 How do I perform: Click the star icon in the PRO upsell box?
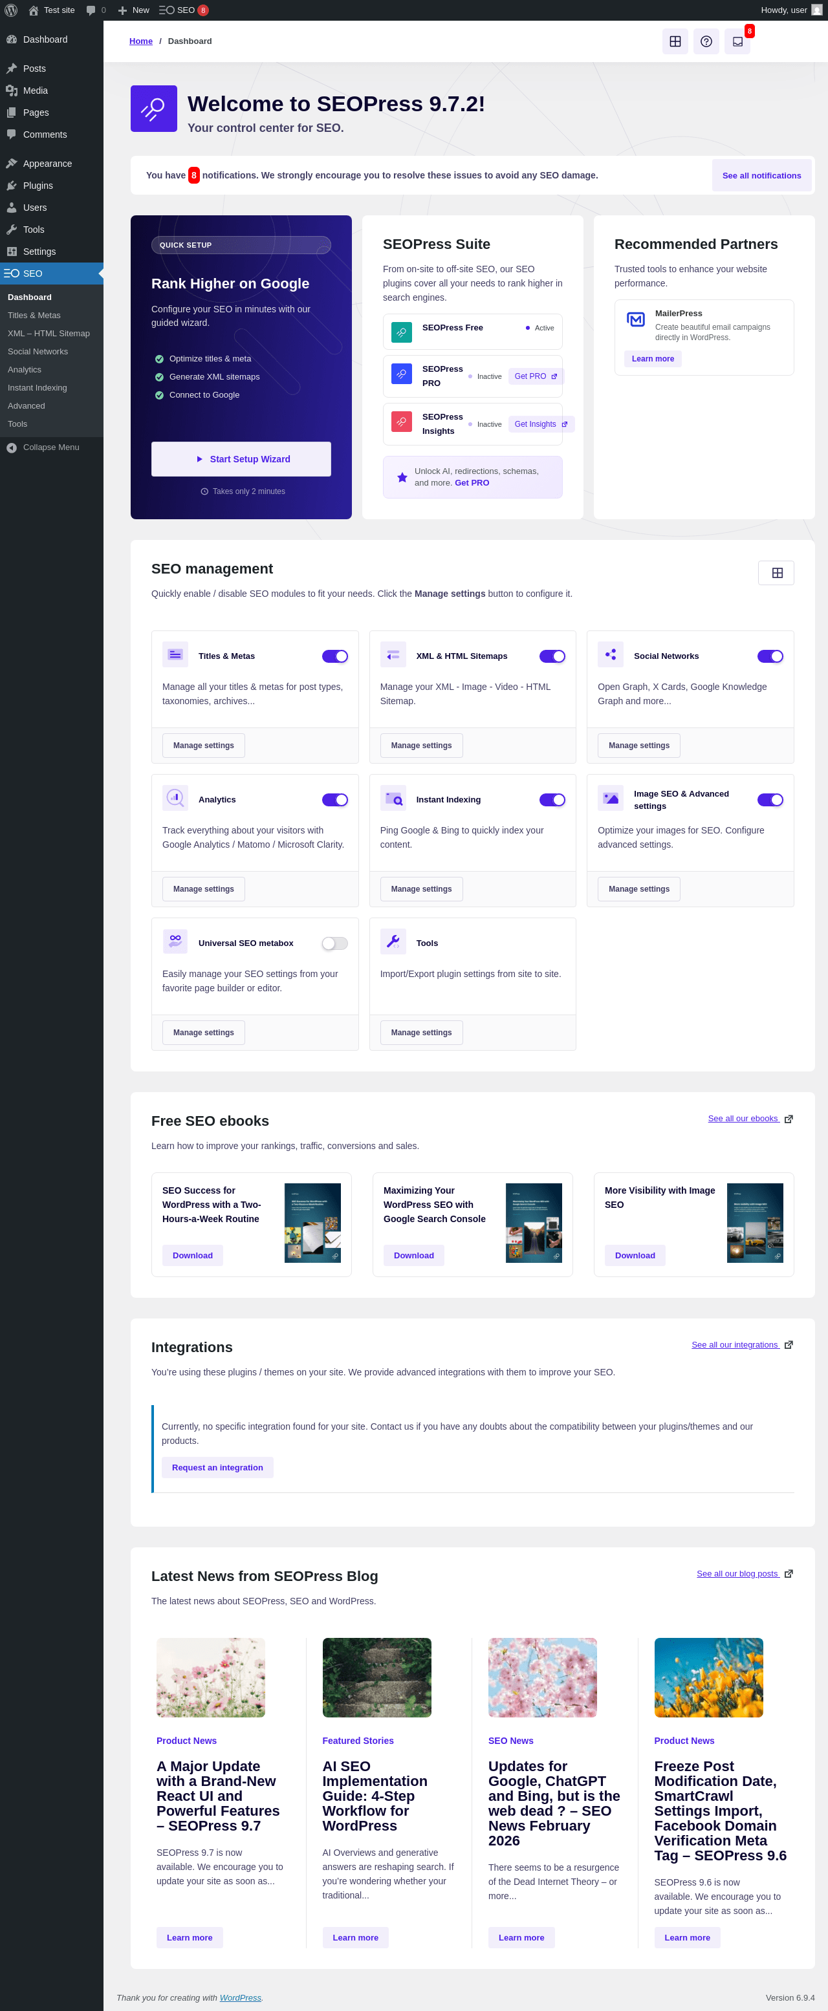[402, 477]
